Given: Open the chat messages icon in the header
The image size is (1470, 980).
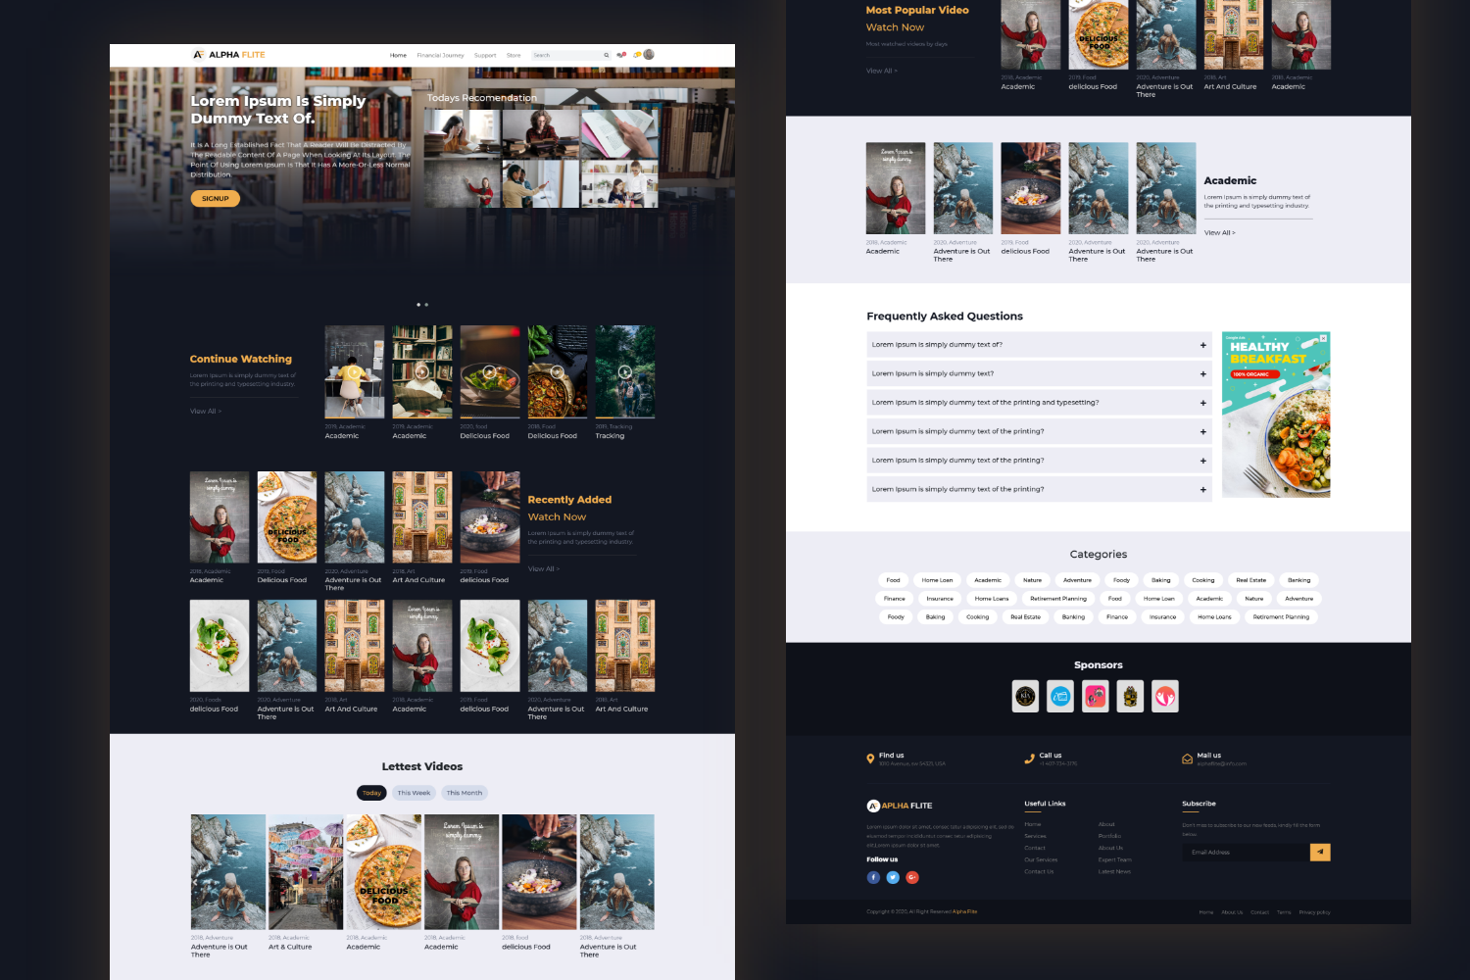Looking at the screenshot, I should pyautogui.click(x=621, y=55).
